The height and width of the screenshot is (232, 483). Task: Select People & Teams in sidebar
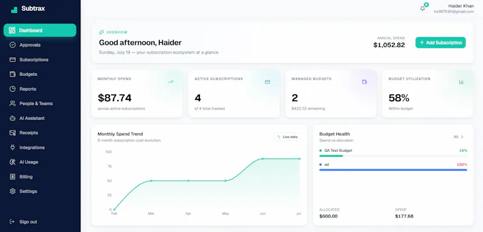click(x=40, y=104)
